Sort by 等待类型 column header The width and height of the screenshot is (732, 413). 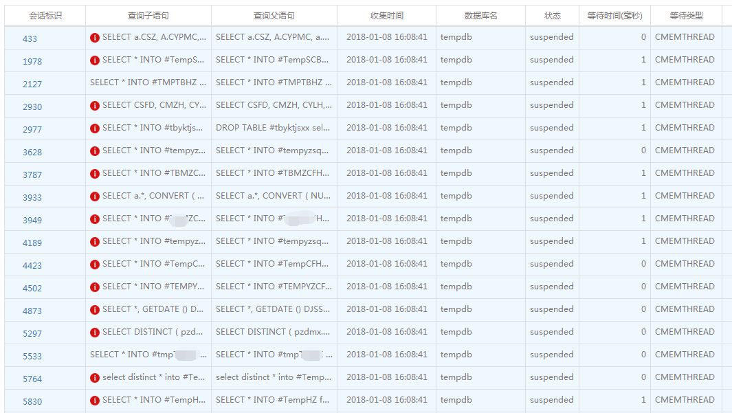pos(686,16)
